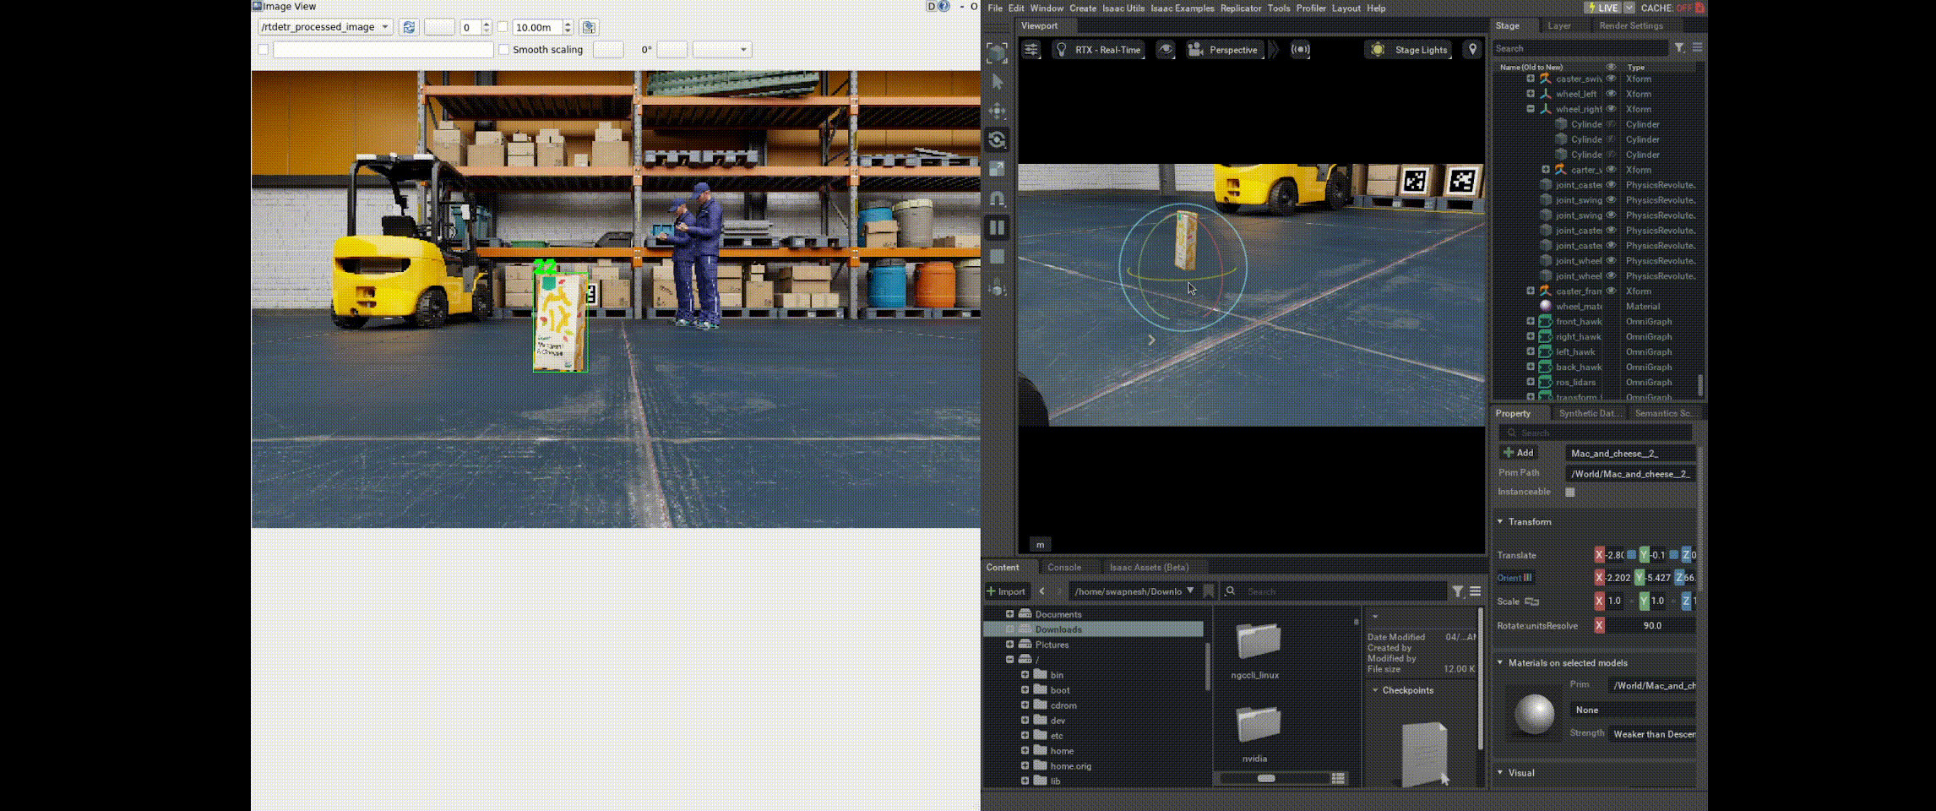This screenshot has height=811, width=1936.
Task: Open the /rtdetr_processed_image topic dropdown
Action: [325, 27]
